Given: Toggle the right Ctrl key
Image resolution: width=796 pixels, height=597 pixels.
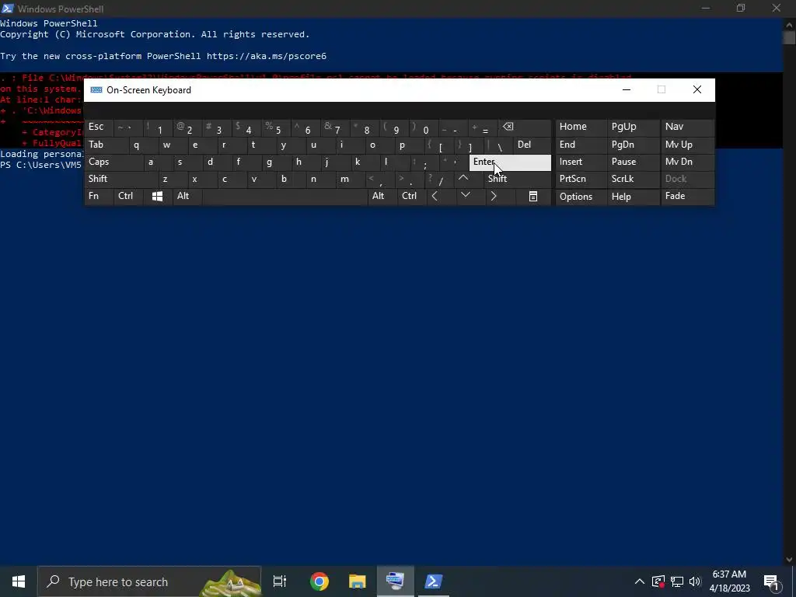Looking at the screenshot, I should (412, 196).
